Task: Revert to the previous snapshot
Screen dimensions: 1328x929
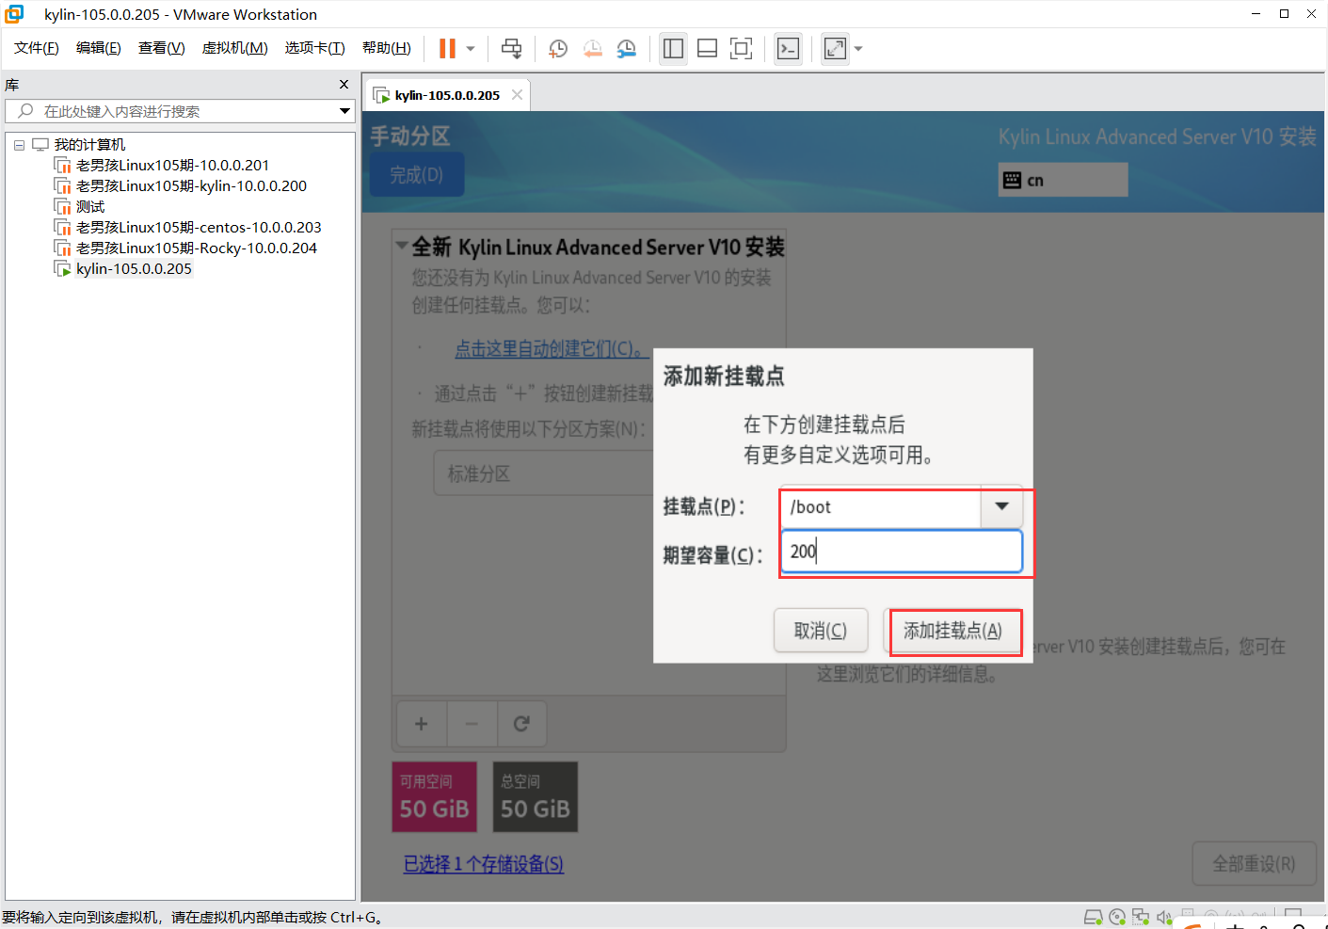Action: point(593,49)
